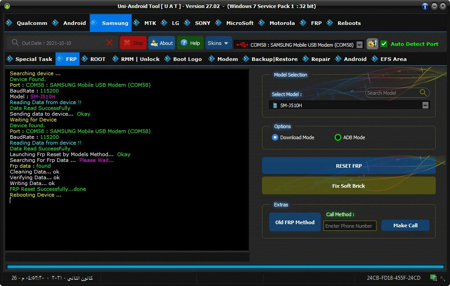Open the EFS Area sub-tab

click(x=389, y=59)
